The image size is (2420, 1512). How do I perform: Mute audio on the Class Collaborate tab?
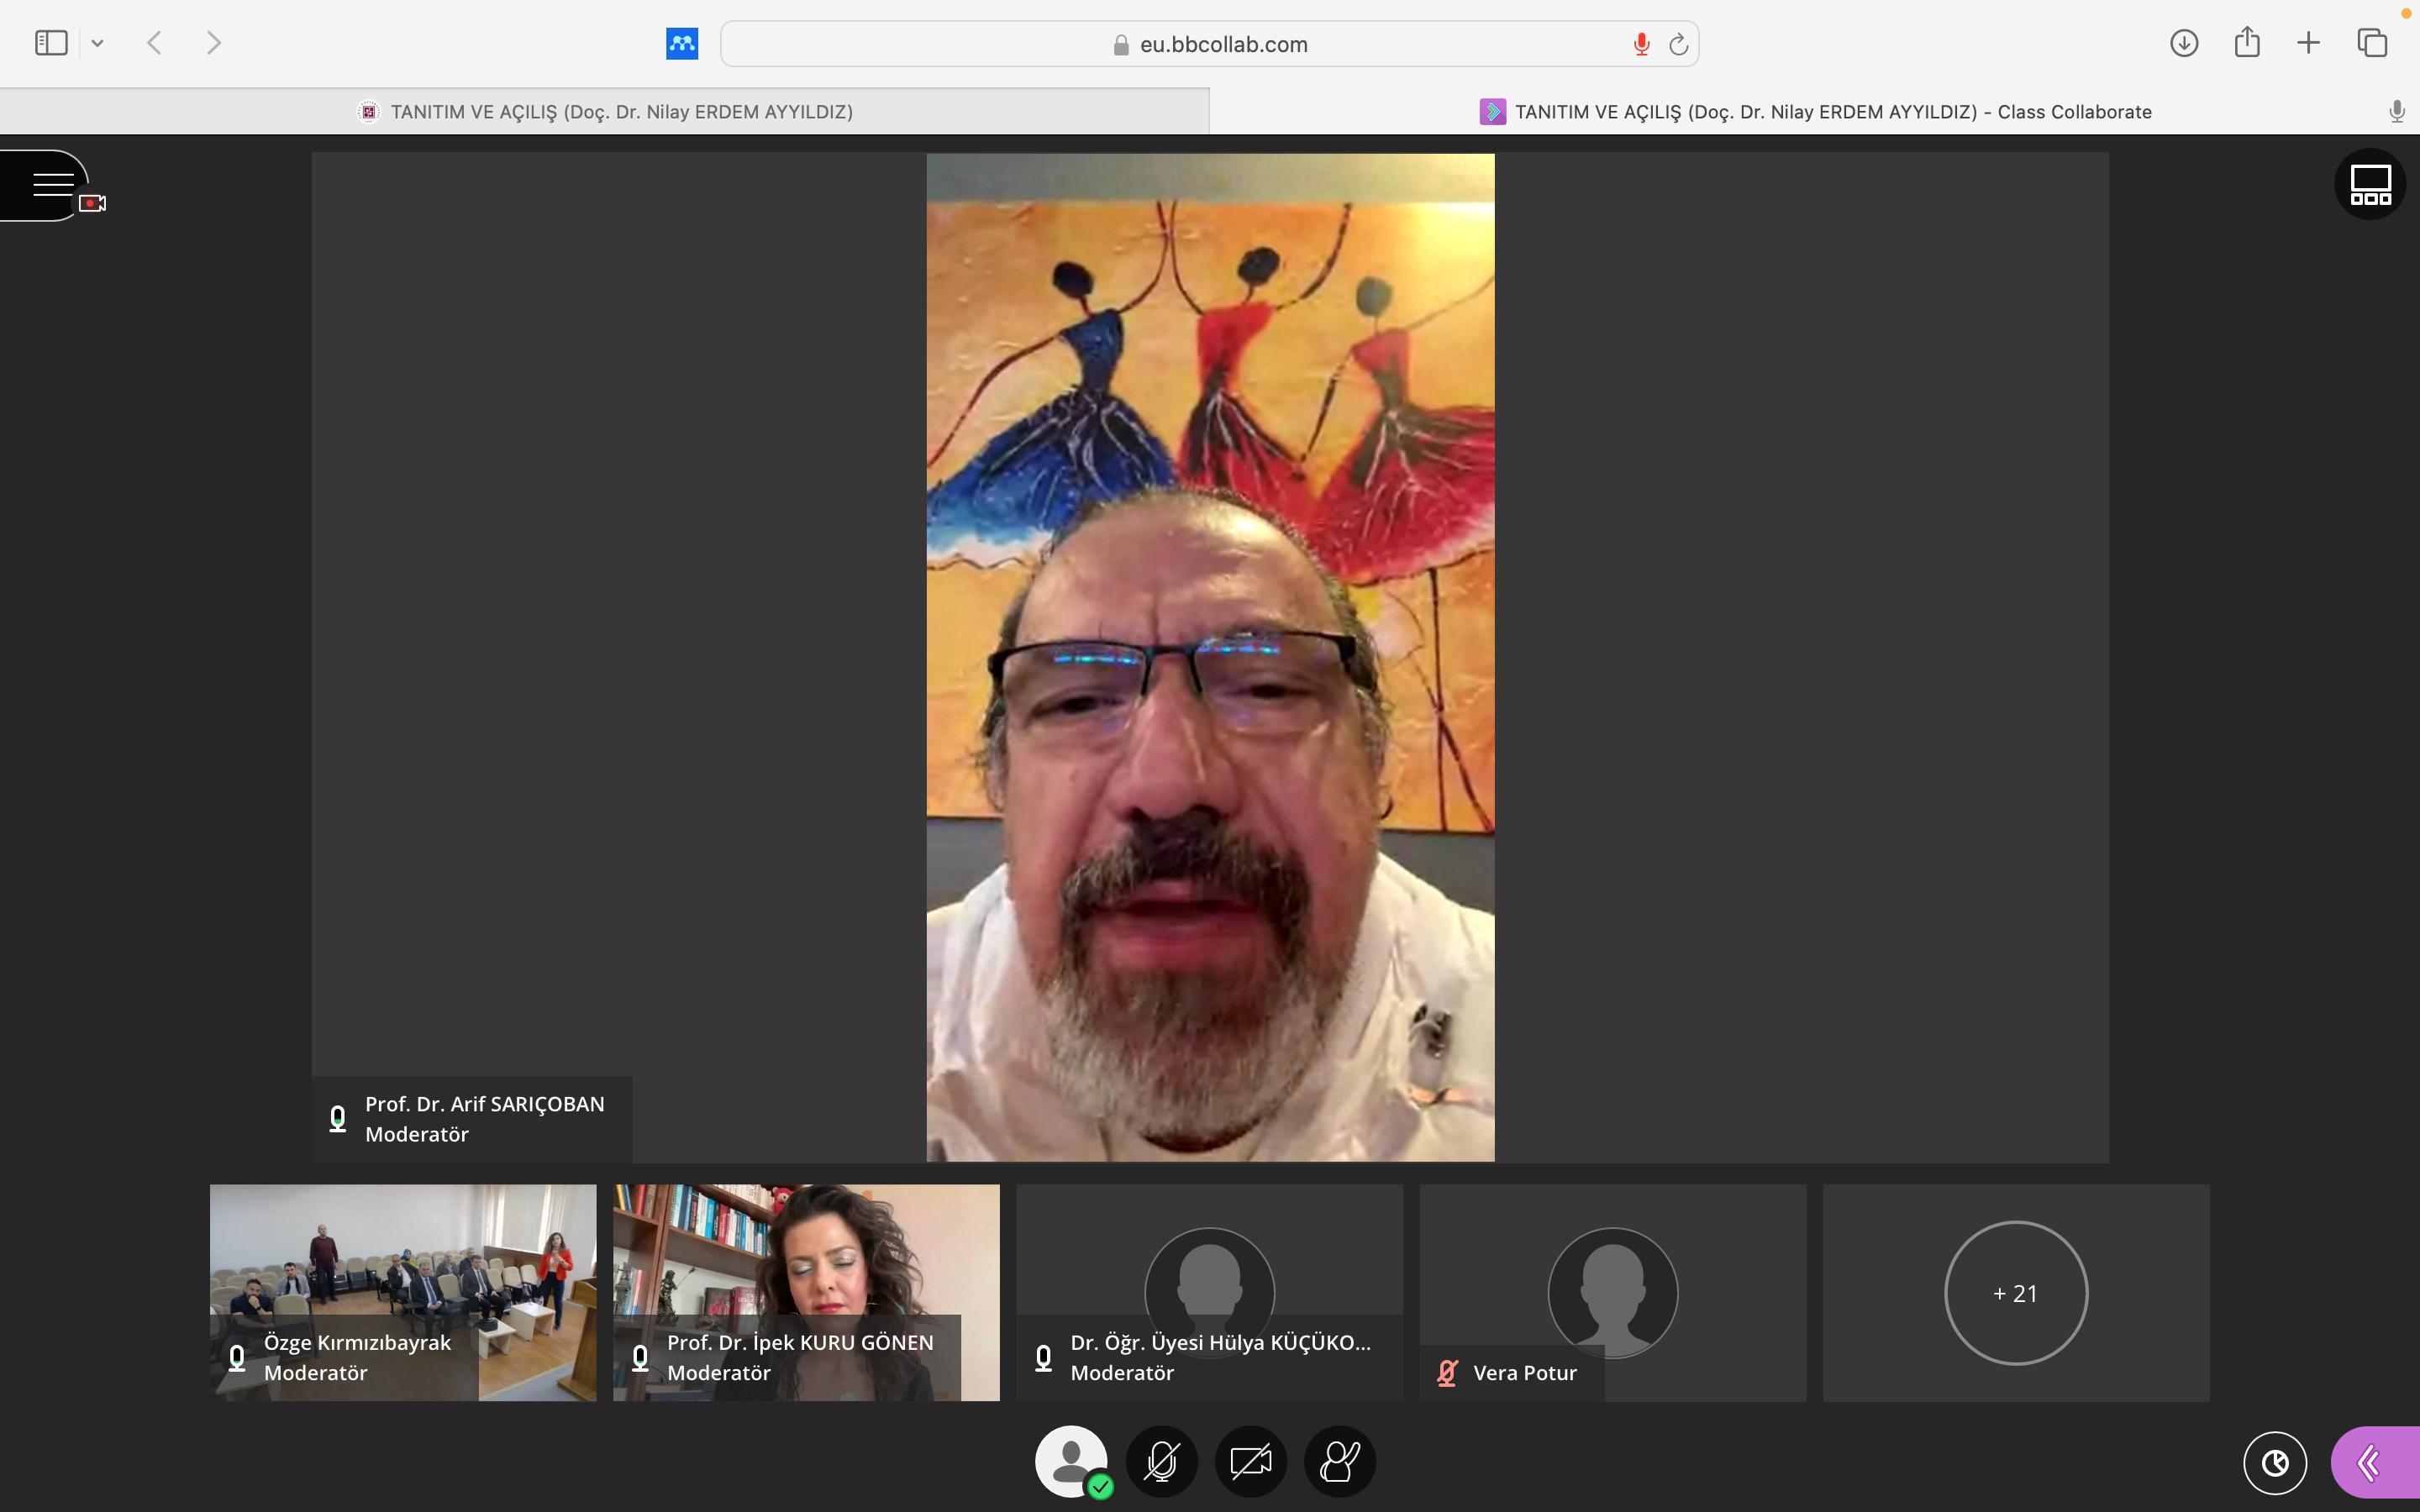pos(2397,111)
